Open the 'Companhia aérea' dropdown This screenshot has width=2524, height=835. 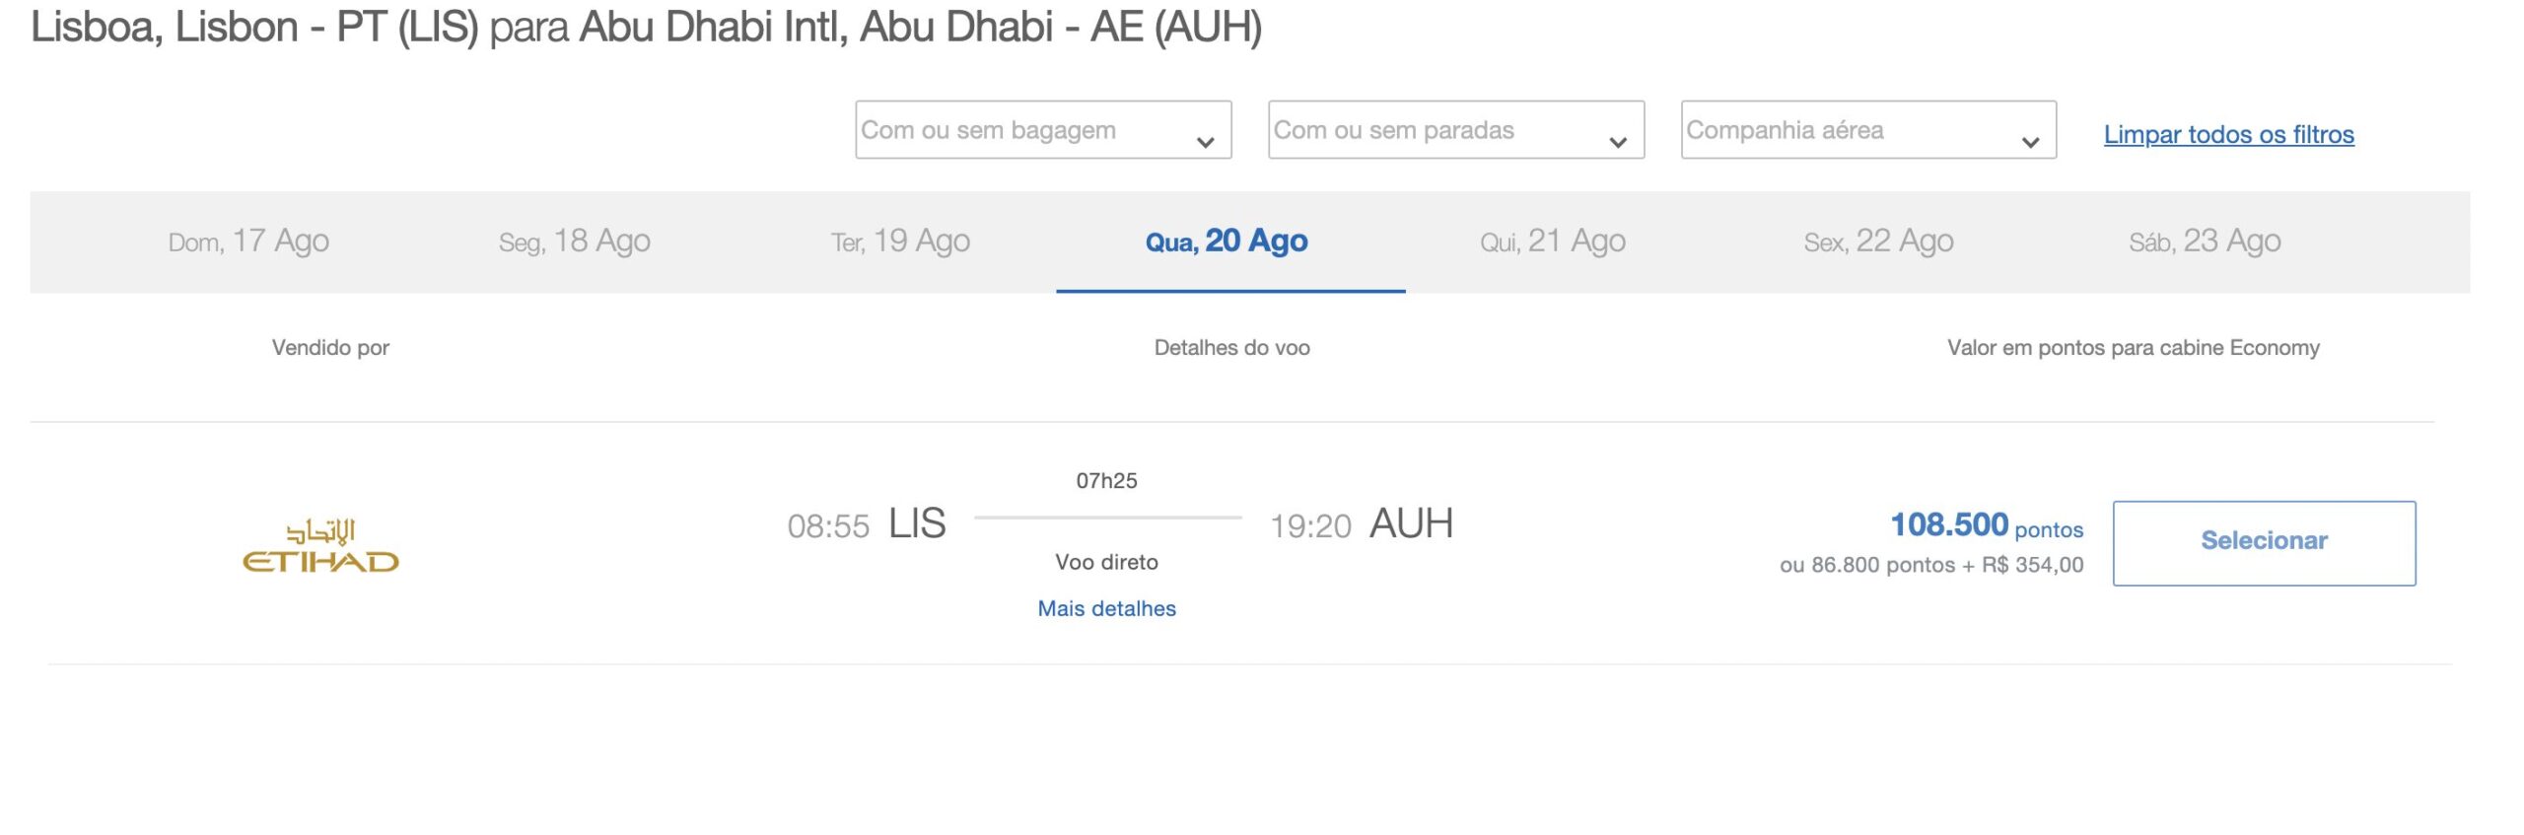[1868, 130]
